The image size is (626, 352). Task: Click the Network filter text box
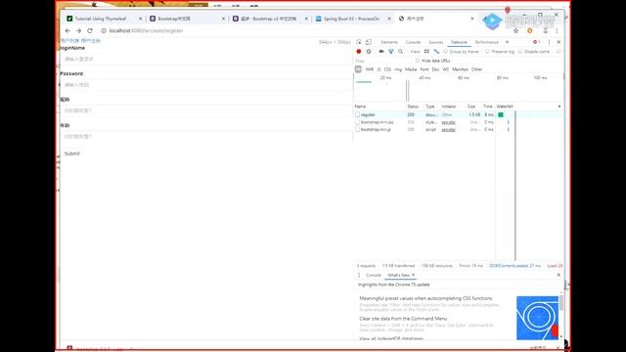click(x=383, y=61)
